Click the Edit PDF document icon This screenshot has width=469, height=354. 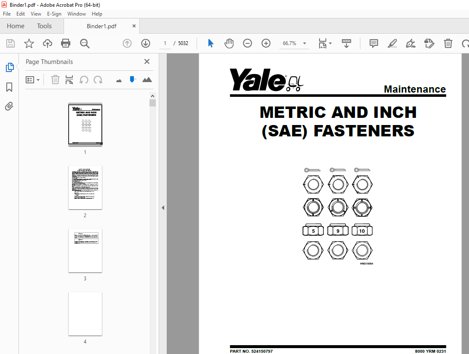(x=429, y=43)
